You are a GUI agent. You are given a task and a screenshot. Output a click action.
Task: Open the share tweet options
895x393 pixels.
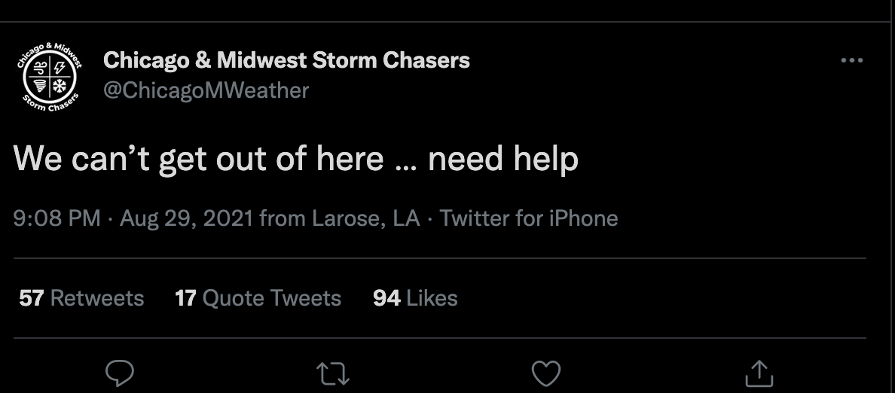point(759,373)
